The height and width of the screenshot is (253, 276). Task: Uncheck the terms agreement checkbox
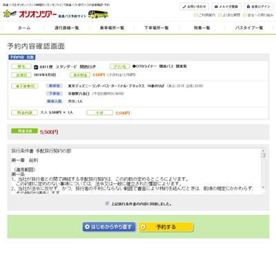click(107, 203)
